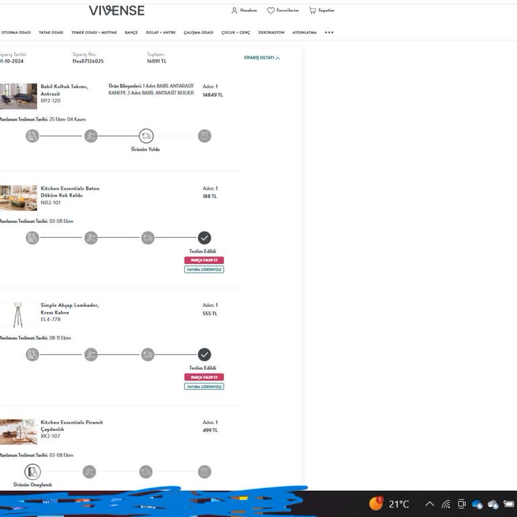
Task: Click the Vivense logo
Action: (116, 11)
